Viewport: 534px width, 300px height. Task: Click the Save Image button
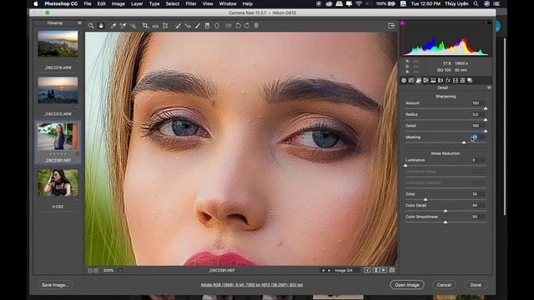(55, 285)
